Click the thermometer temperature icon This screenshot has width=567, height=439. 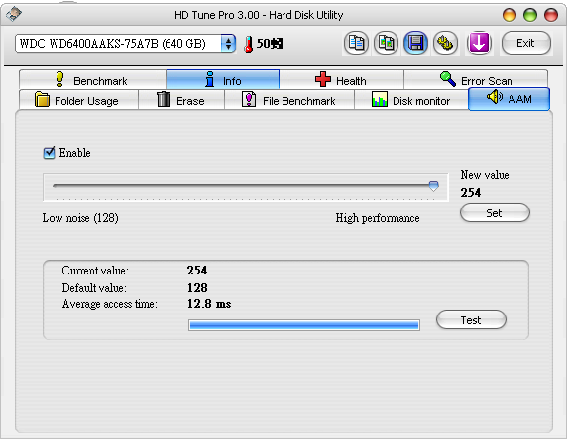click(248, 44)
